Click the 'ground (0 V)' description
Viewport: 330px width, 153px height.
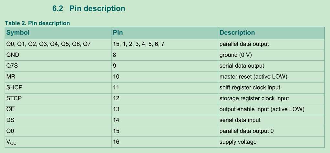[236, 55]
